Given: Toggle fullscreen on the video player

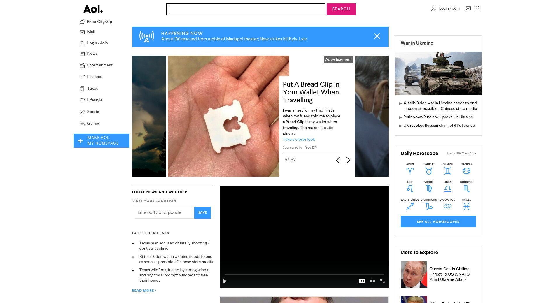Looking at the screenshot, I should [382, 281].
